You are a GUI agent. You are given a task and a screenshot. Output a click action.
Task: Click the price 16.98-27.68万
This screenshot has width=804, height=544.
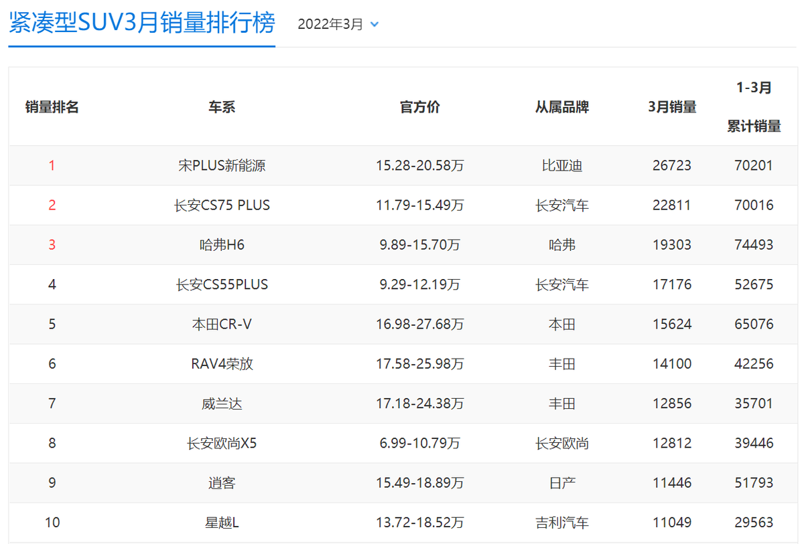tap(420, 324)
